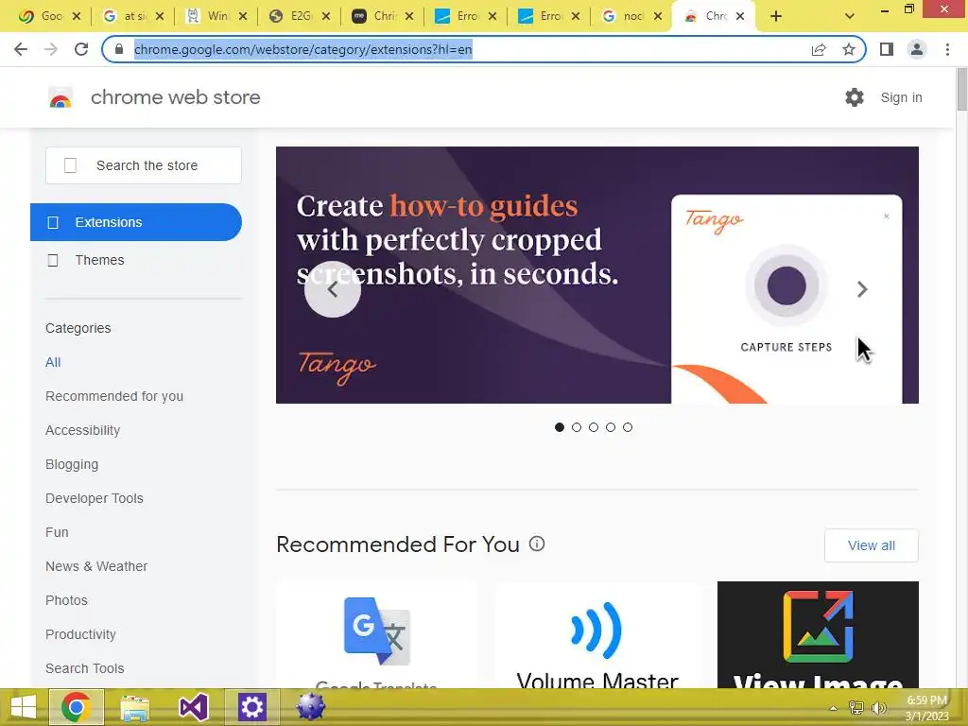Choose Accessibility category

[x=83, y=430]
